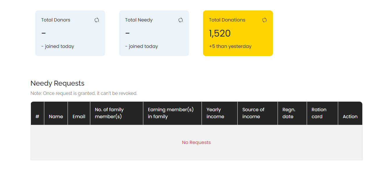Sort by the Name column header
The height and width of the screenshot is (180, 390).
tap(56, 116)
